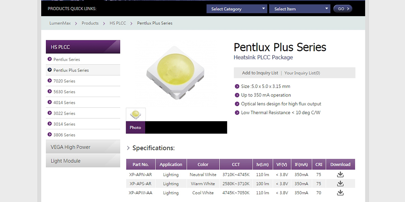Click bullet icon beside Pentlux Series
This screenshot has width=405, height=202.
(x=49, y=59)
